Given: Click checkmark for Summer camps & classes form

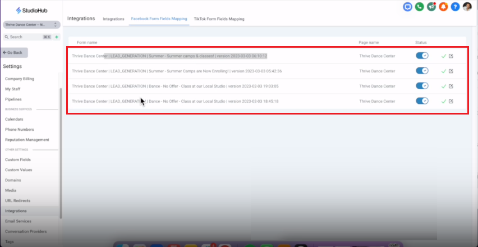Looking at the screenshot, I should [444, 56].
